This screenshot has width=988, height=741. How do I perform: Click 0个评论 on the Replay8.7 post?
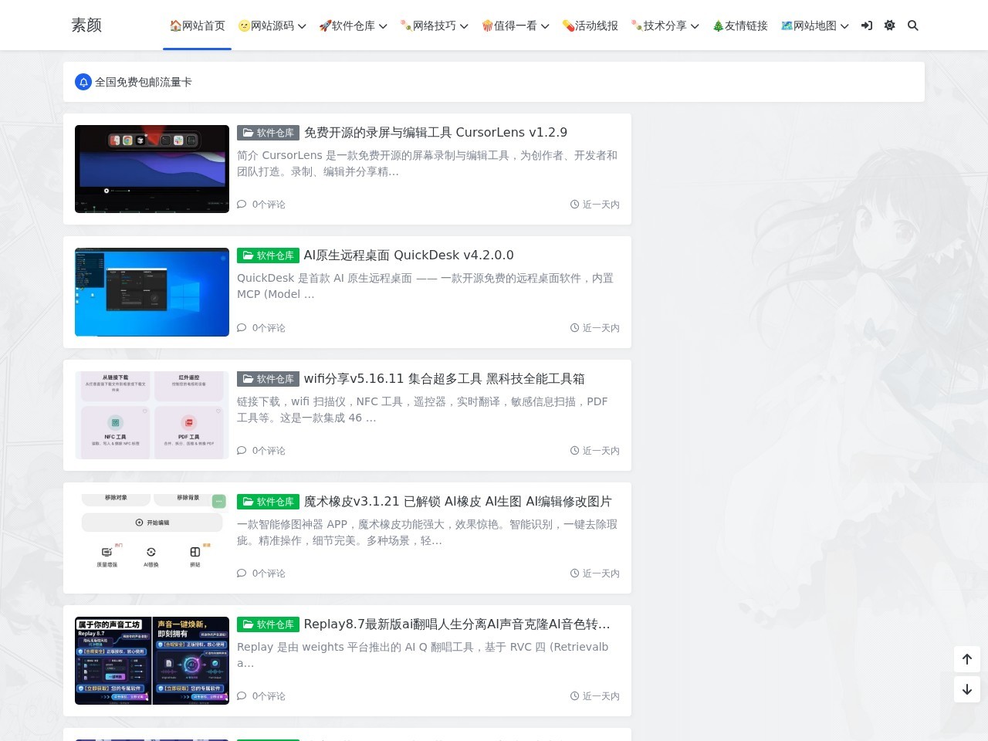[269, 696]
